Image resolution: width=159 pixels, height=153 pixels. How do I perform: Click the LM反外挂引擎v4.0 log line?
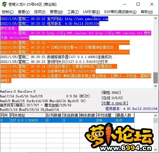(60, 47)
